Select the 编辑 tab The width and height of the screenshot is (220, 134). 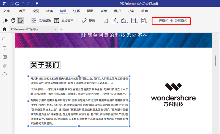(x=63, y=11)
